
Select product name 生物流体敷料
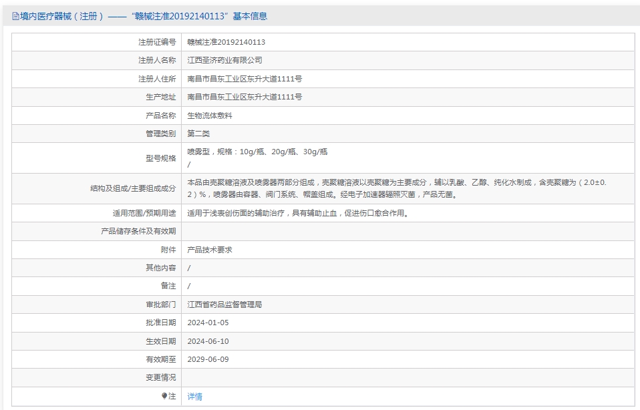pos(210,116)
